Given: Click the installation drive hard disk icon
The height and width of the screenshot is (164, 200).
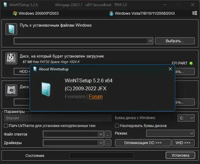Looking at the screenshot, I should pyautogui.click(x=11, y=90).
